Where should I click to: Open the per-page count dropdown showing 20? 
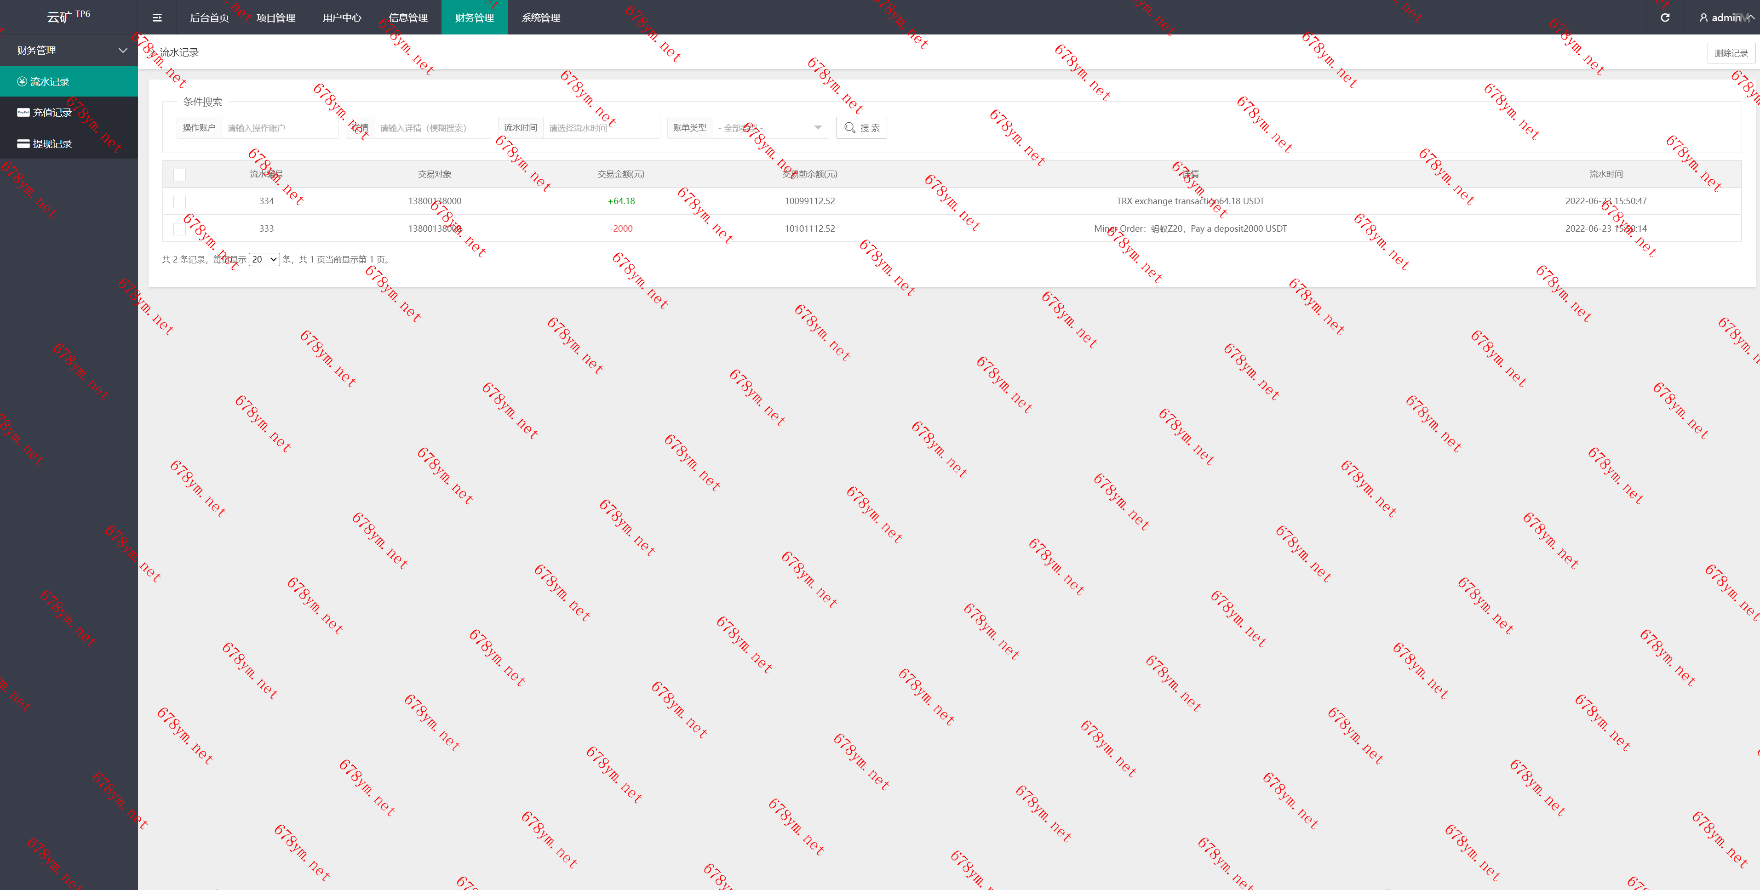pyautogui.click(x=264, y=260)
